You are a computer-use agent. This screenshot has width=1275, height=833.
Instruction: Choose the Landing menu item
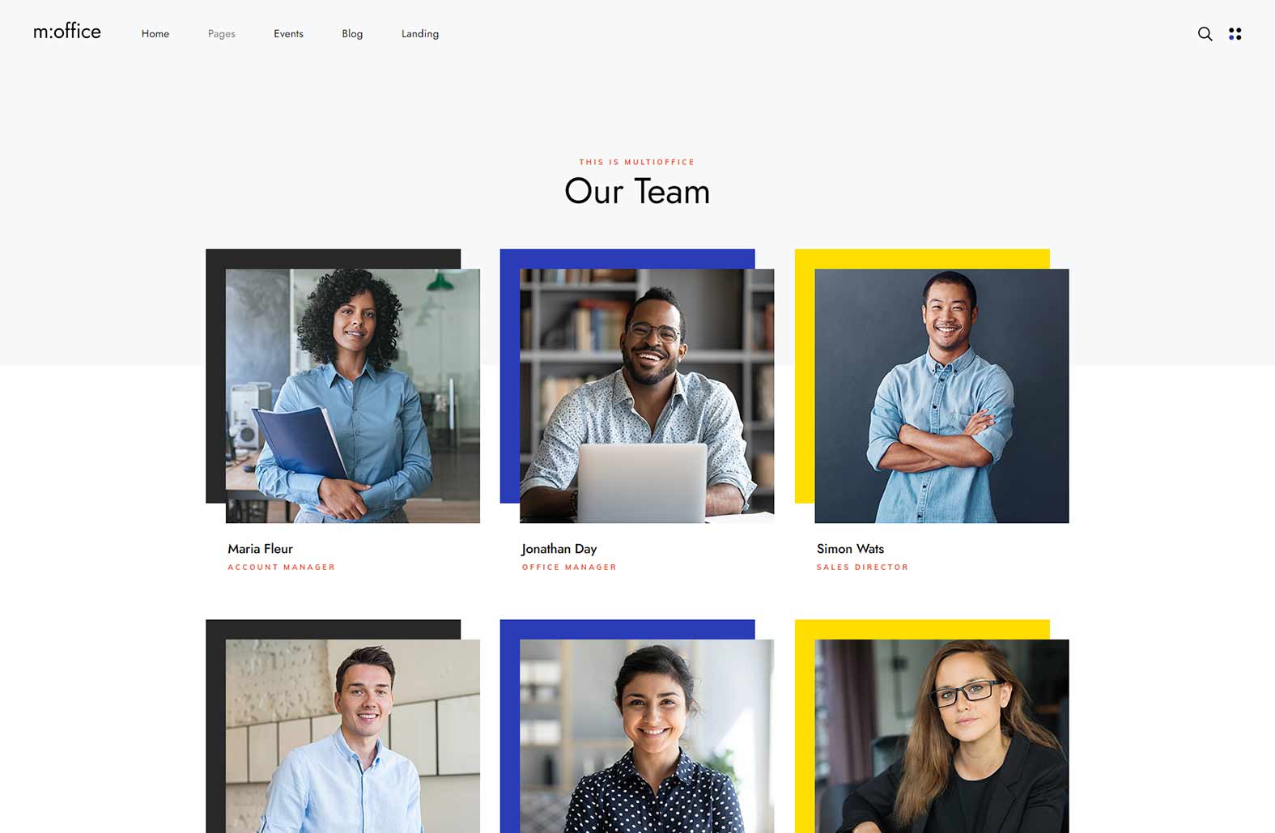coord(420,34)
